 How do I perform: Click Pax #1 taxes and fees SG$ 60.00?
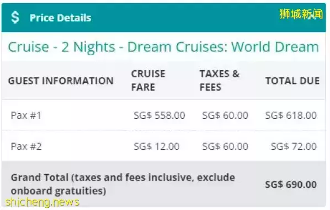pos(225,116)
